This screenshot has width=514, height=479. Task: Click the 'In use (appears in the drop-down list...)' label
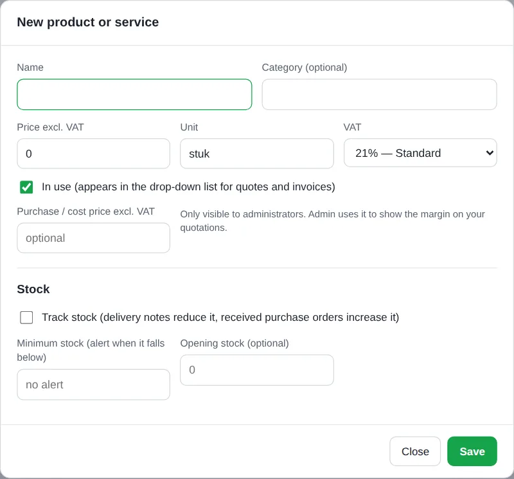coord(188,186)
